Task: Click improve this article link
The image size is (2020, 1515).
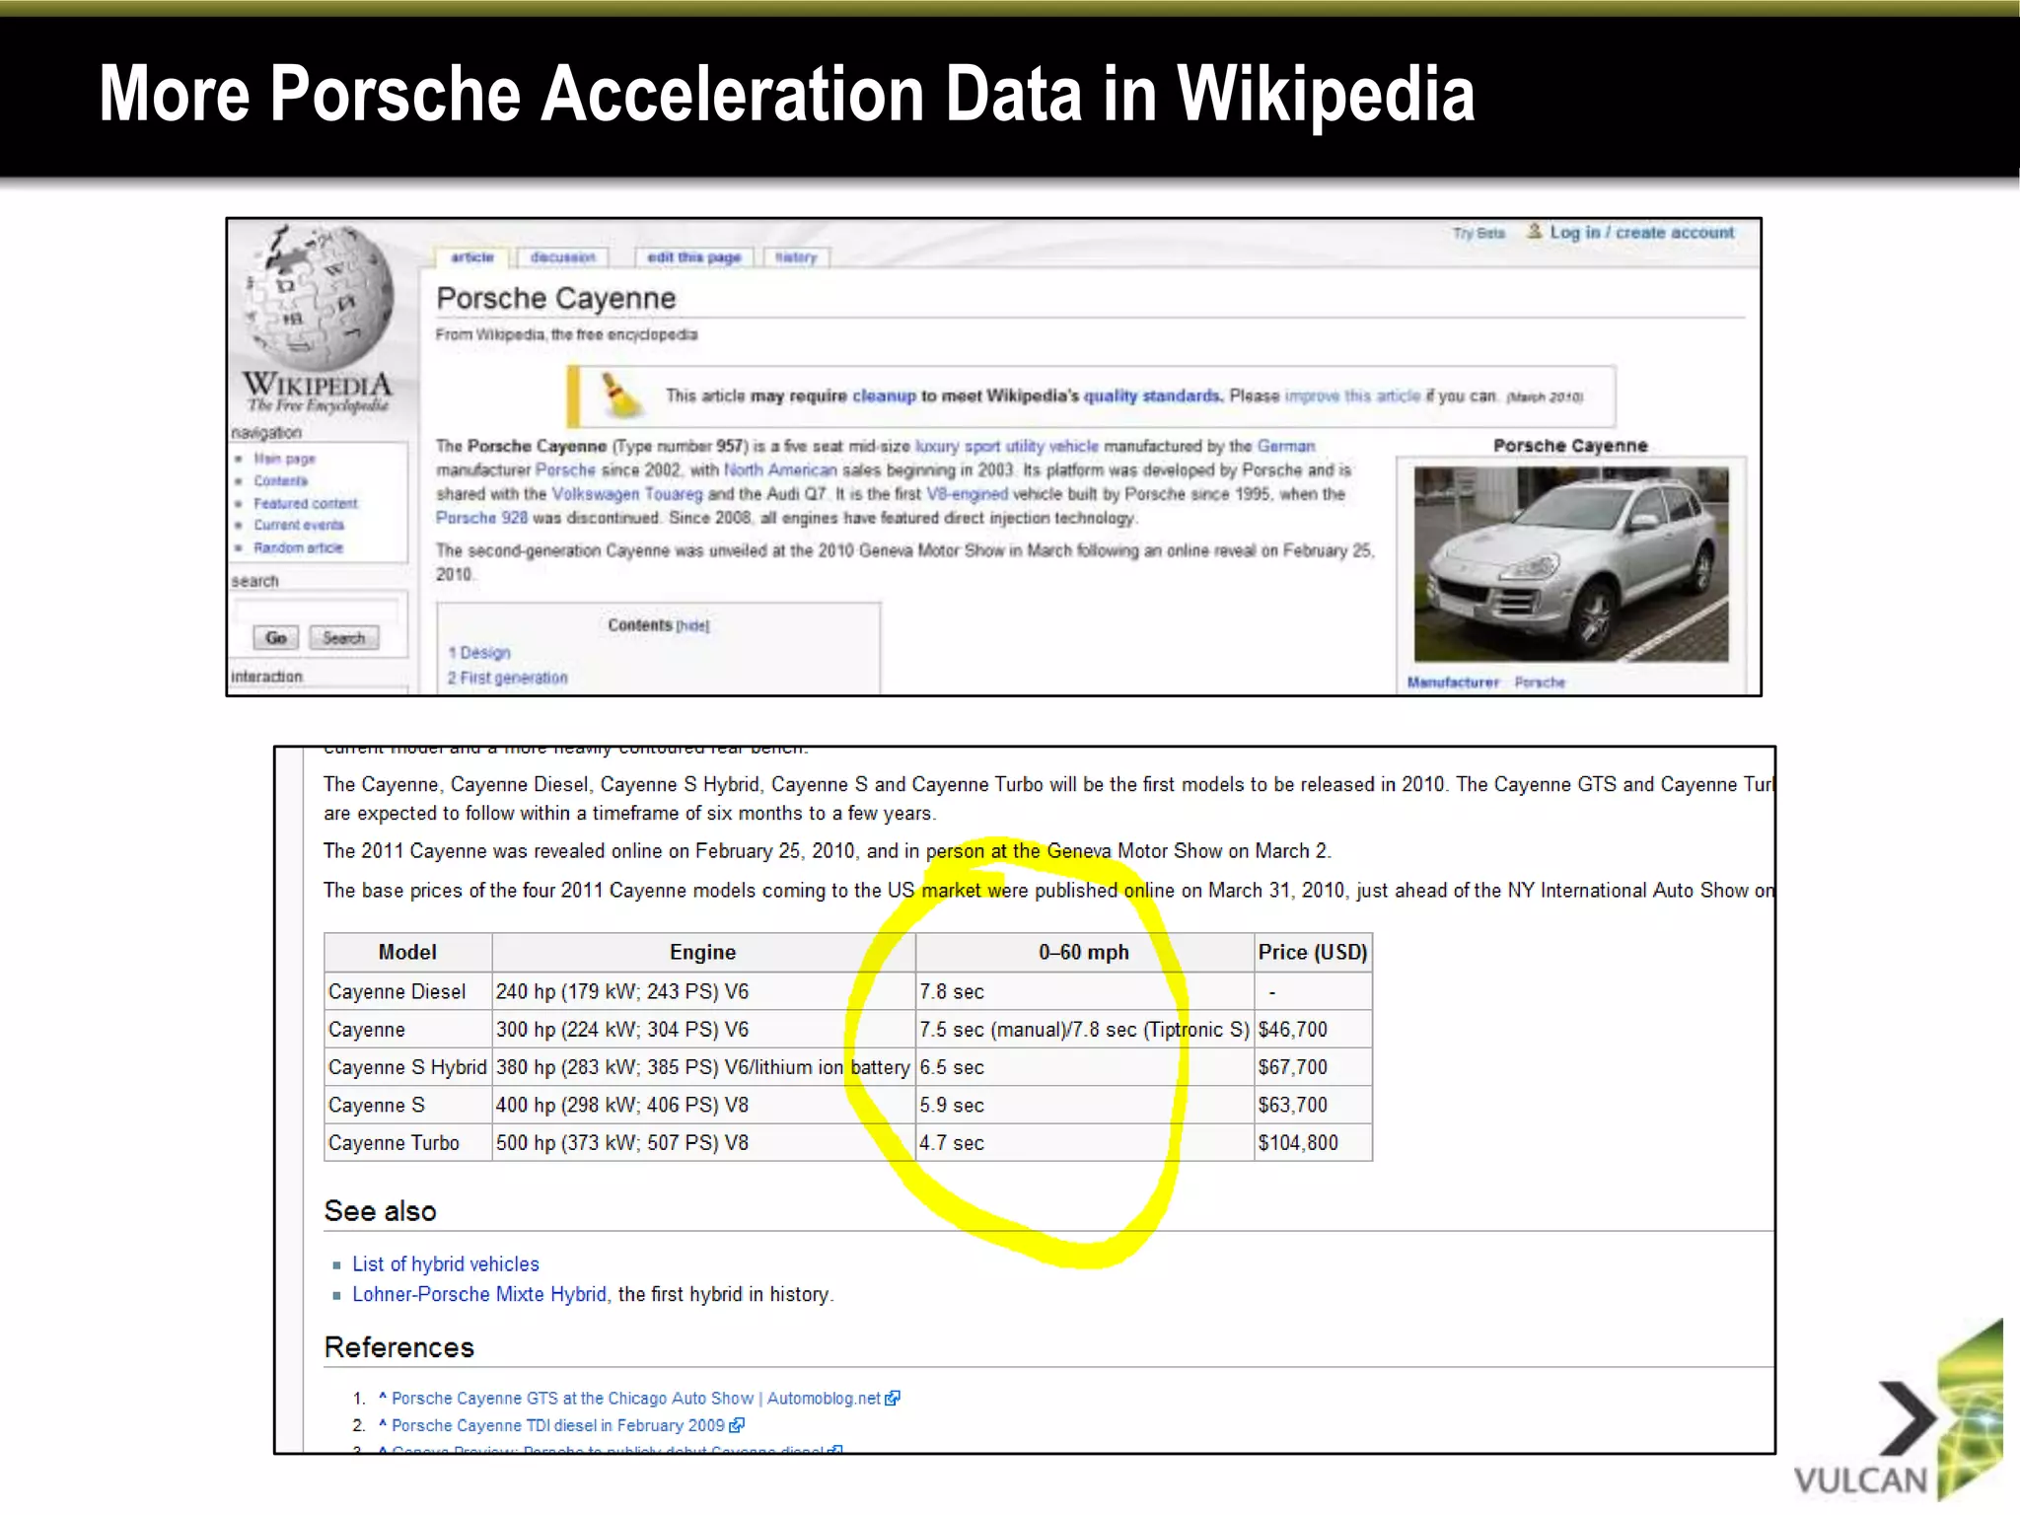Action: coord(1352,396)
